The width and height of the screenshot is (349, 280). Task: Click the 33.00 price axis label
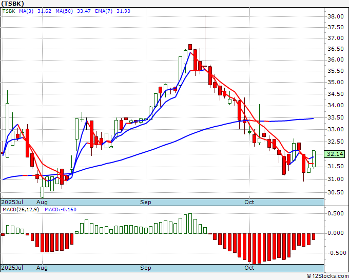point(336,129)
